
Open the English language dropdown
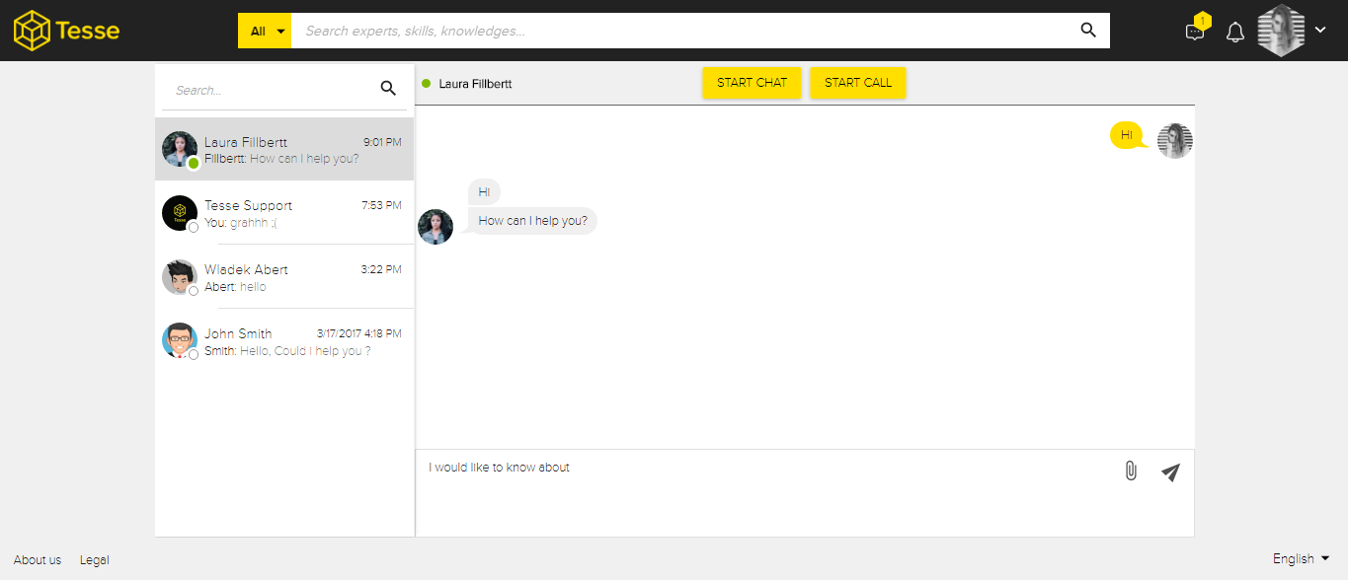[x=1301, y=559]
